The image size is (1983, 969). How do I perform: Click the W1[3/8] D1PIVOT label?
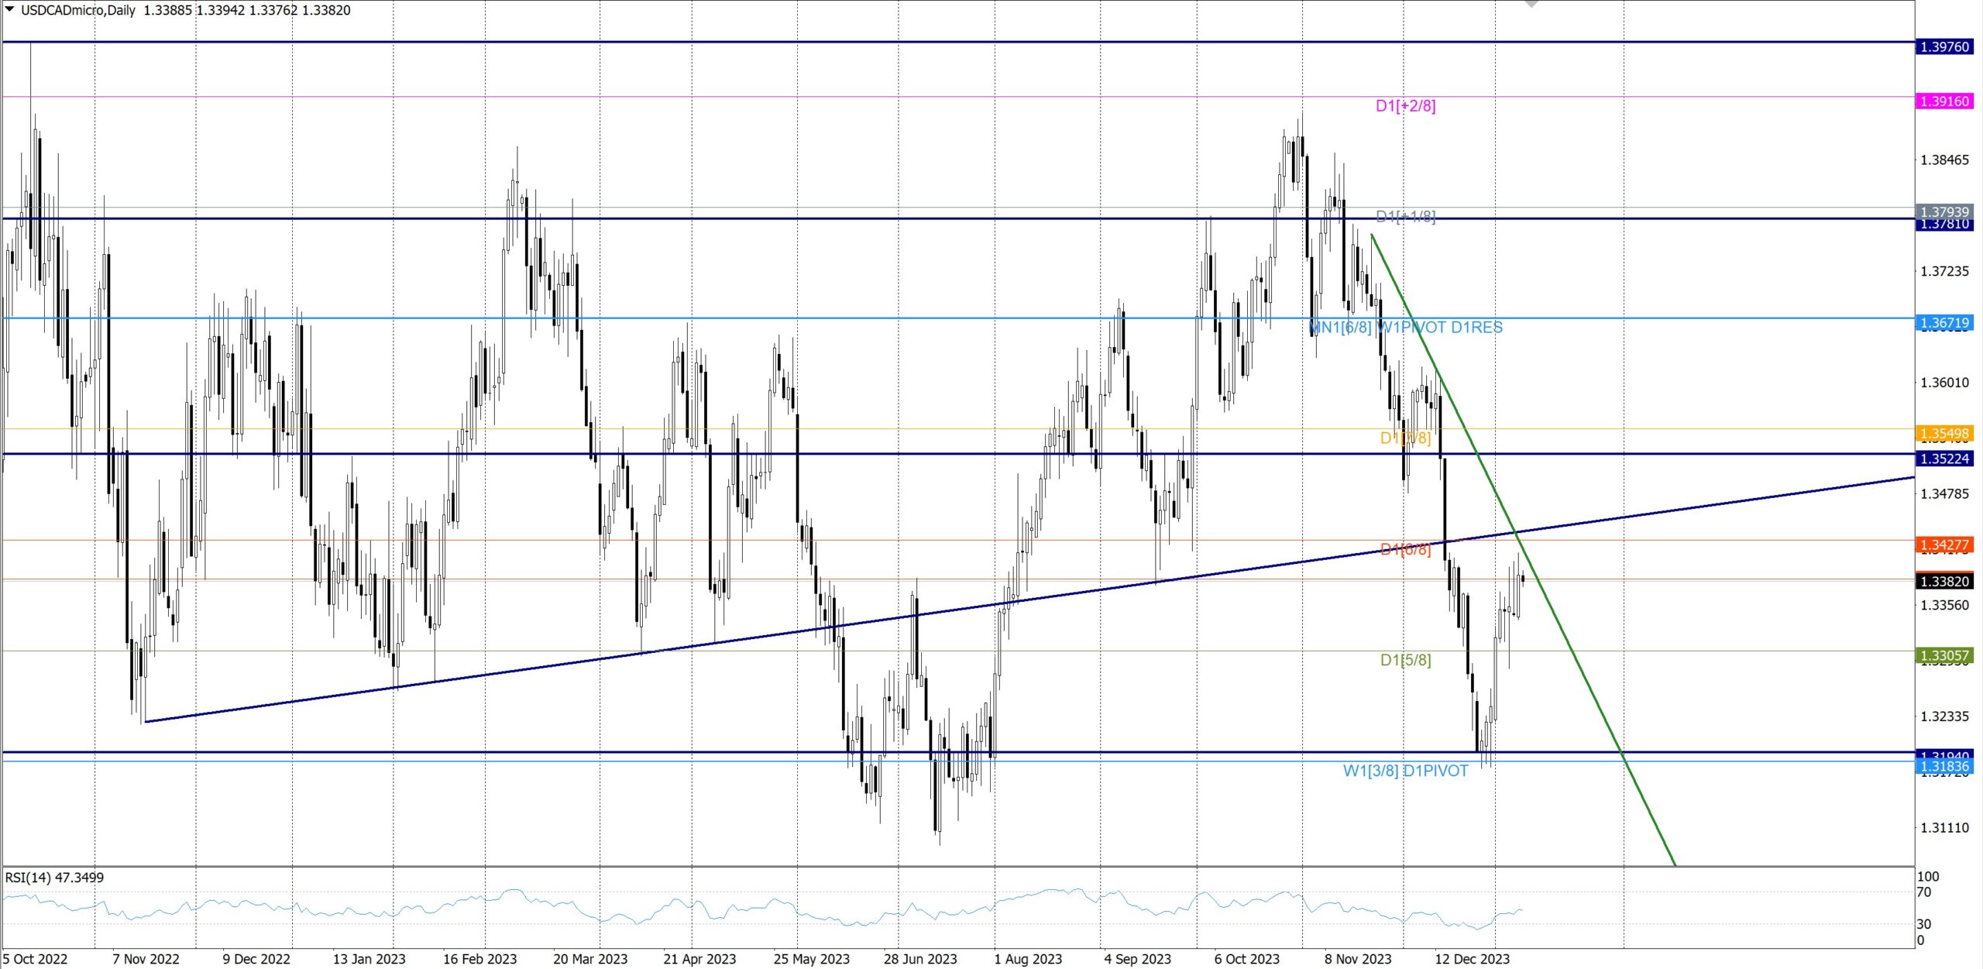[x=1405, y=771]
